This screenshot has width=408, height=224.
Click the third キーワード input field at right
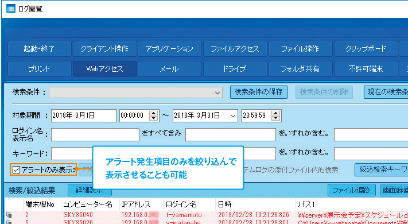[371, 154]
